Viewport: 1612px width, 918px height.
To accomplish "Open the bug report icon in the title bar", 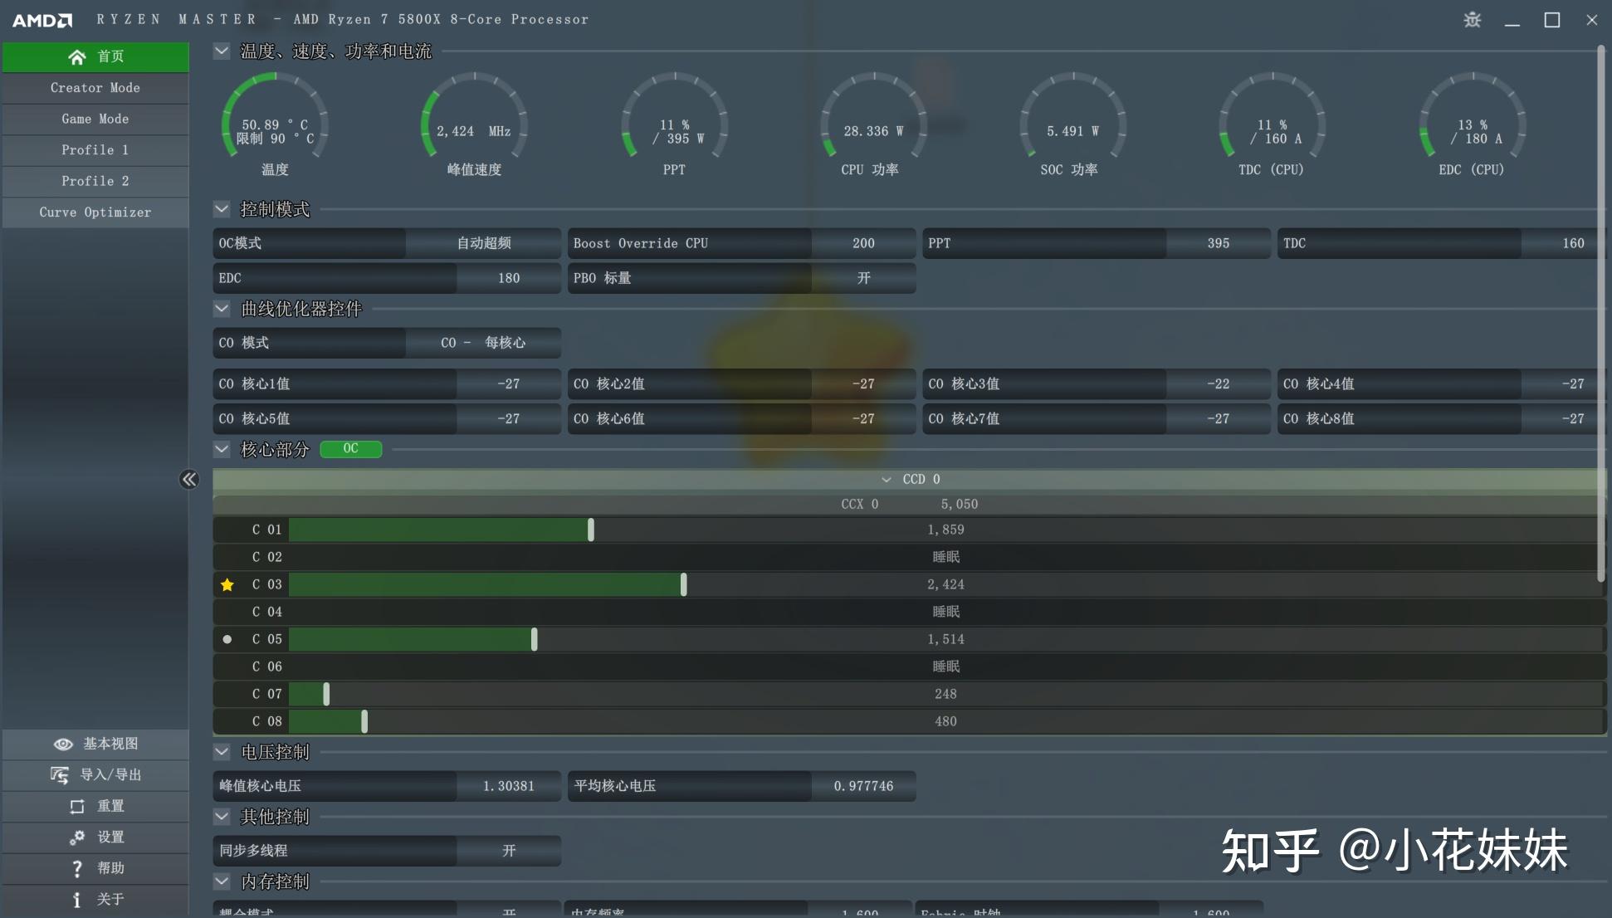I will click(x=1471, y=19).
